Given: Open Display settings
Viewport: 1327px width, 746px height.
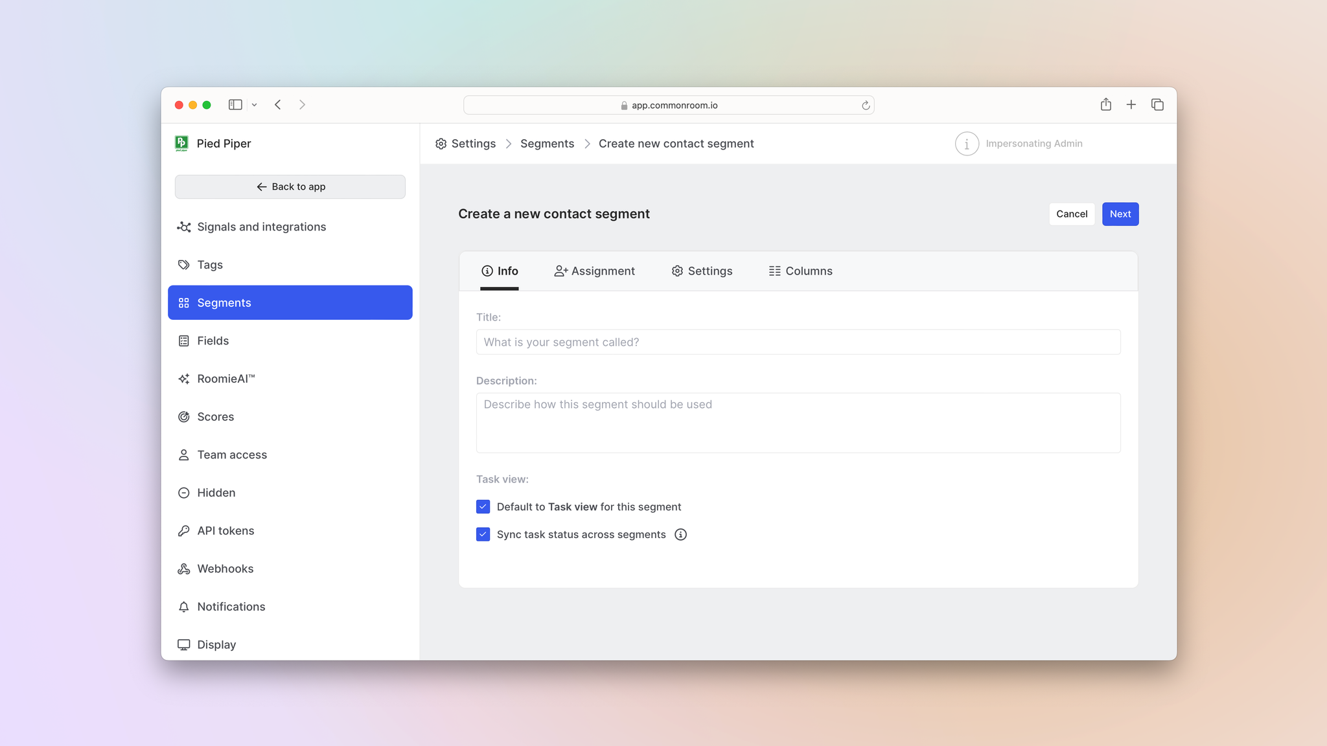Looking at the screenshot, I should click(x=290, y=645).
